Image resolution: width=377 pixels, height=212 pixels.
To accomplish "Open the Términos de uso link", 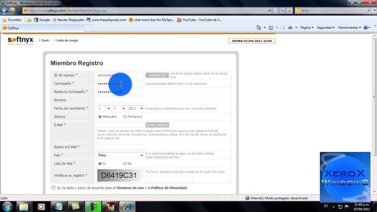I will [130, 188].
